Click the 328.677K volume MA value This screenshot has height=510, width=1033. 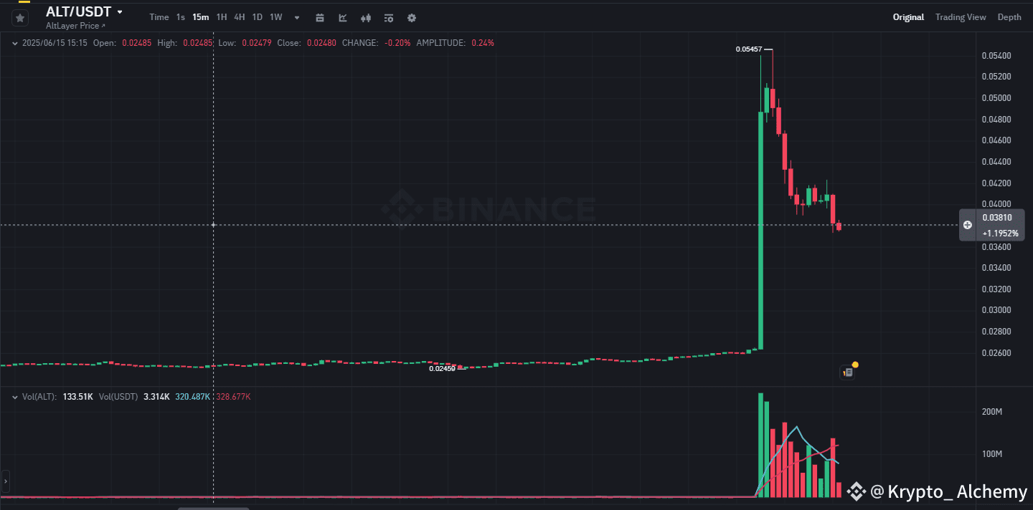point(233,396)
